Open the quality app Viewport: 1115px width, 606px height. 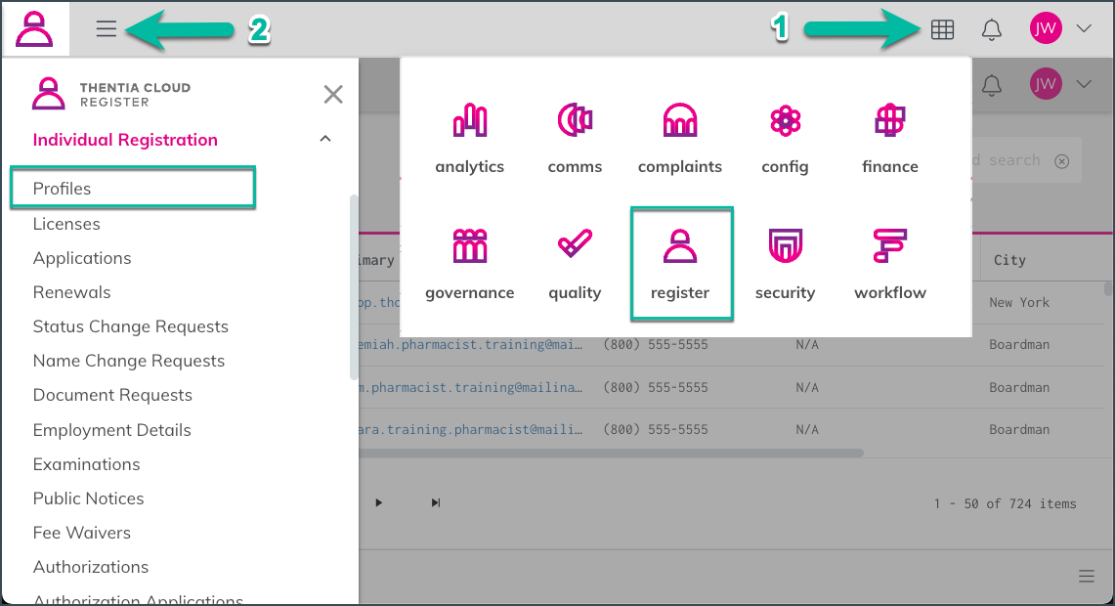click(575, 265)
